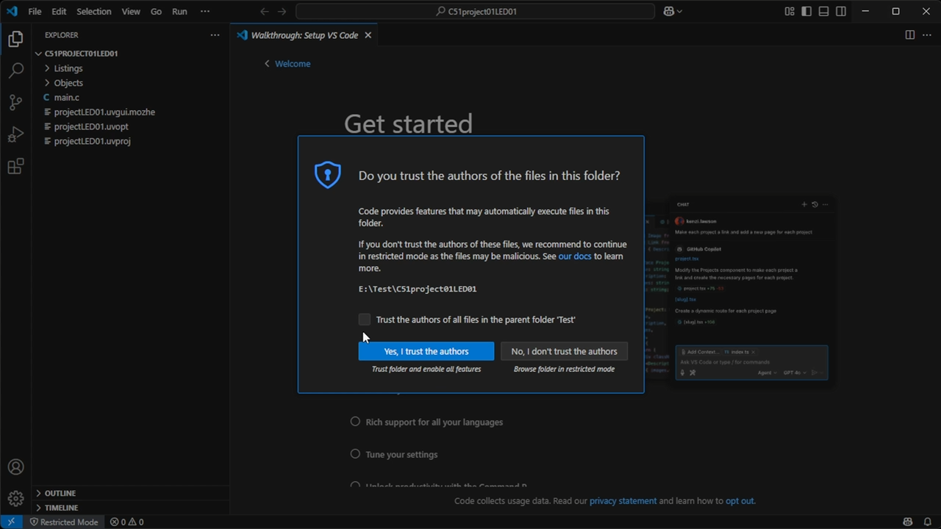Viewport: 941px width, 529px height.
Task: Open the Selection menu
Action: (94, 11)
